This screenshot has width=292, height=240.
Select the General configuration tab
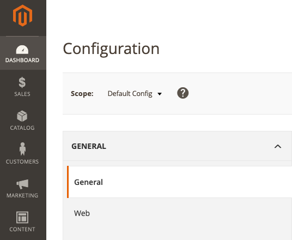click(x=179, y=182)
